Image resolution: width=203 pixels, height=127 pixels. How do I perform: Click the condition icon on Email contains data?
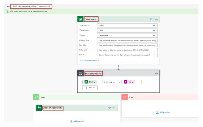coord(81,74)
